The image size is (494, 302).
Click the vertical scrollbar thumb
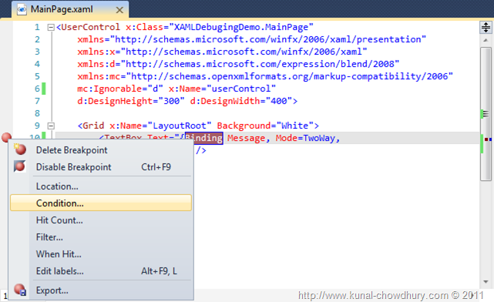click(486, 114)
